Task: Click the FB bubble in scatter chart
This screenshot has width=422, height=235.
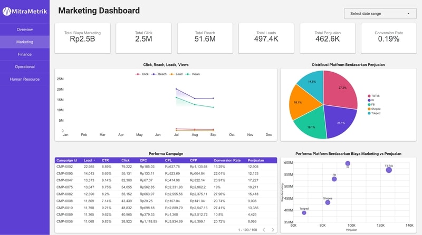Action: point(334,179)
